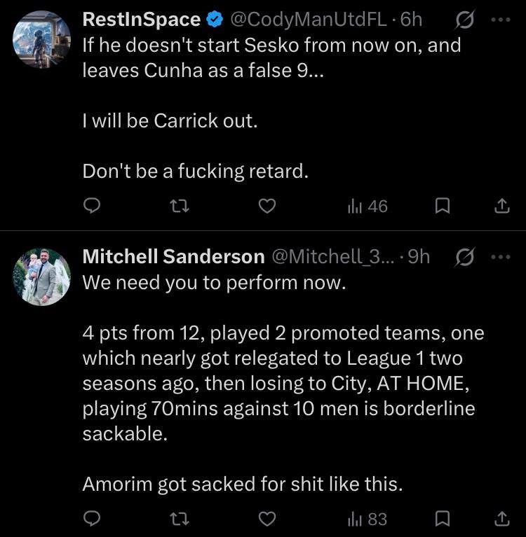Open Mitchell Sanderson display name link
The width and height of the screenshot is (526, 537).
[x=173, y=256]
